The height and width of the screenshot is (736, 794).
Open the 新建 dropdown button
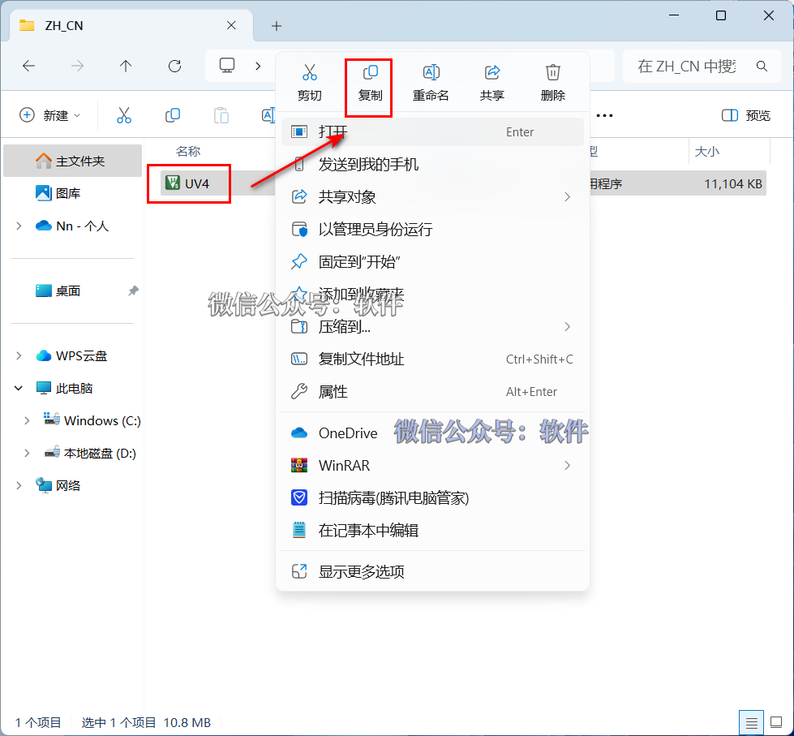click(49, 115)
